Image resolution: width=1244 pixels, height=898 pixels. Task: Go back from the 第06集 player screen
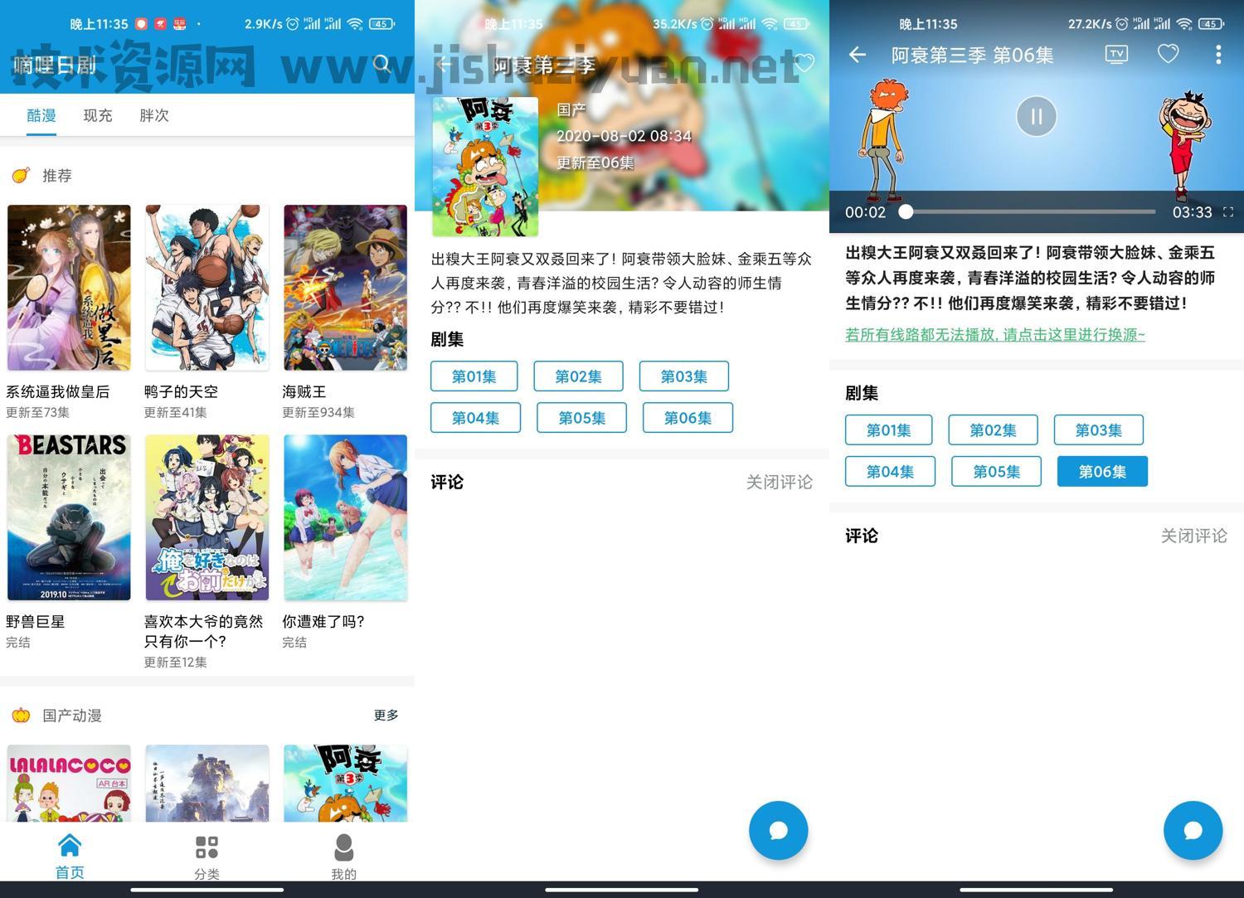tap(858, 55)
